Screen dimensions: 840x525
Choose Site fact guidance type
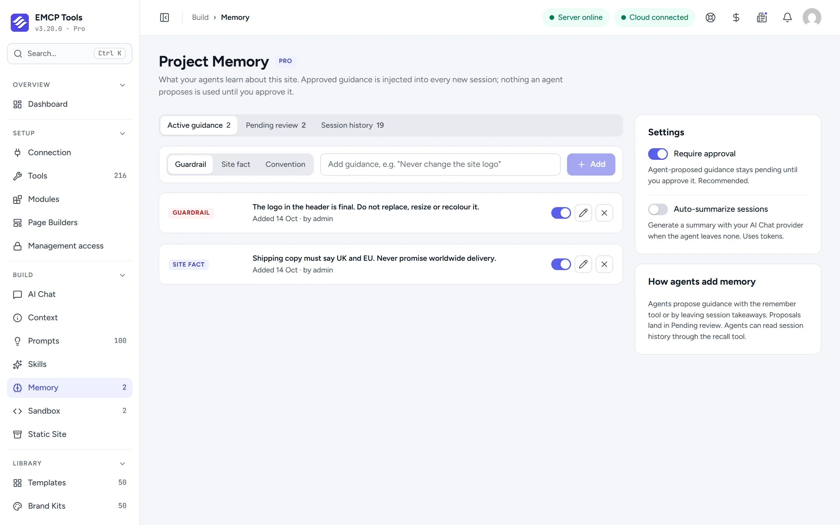[236, 164]
